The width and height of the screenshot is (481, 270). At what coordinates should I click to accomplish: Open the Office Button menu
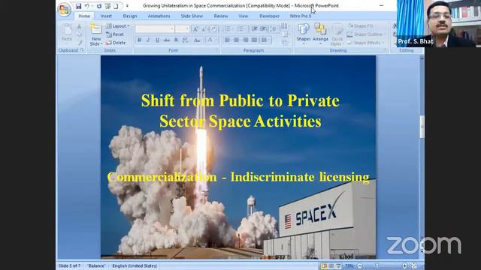64,10
